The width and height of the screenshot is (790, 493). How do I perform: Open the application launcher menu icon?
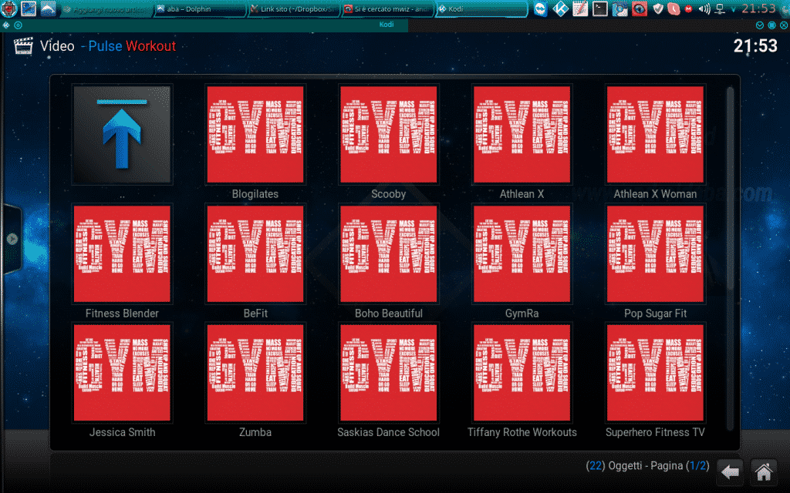coord(9,8)
